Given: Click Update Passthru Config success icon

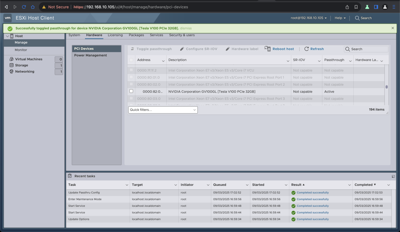Looking at the screenshot, I should (x=293, y=193).
